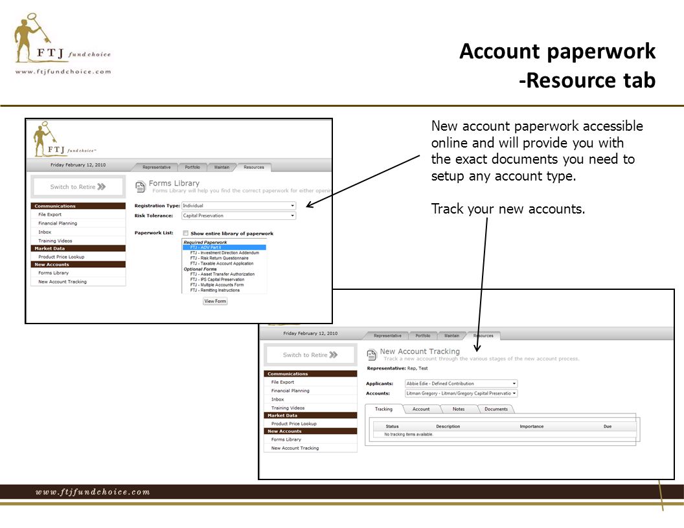Viewport: 684px width, 528px height.
Task: Click the FTJ fundchoice logo in the Forms Library window
Action: [x=64, y=139]
